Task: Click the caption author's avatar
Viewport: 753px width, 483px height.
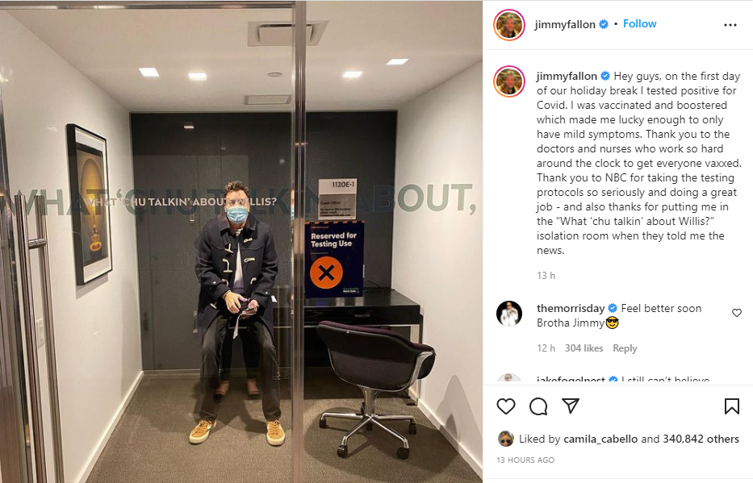Action: click(x=509, y=81)
